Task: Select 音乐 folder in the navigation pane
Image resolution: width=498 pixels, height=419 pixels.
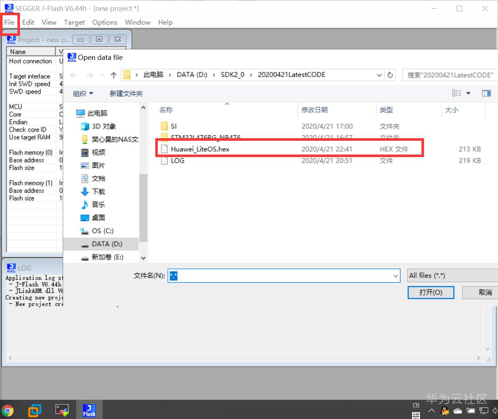Action: [x=93, y=205]
